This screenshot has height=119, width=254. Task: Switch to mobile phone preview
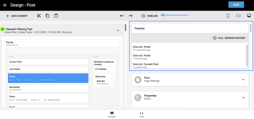228,16
